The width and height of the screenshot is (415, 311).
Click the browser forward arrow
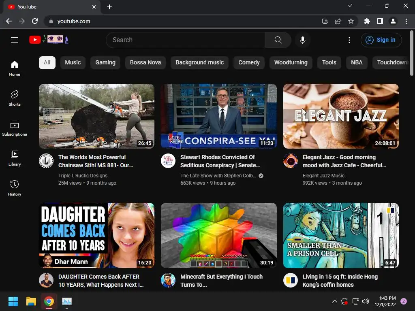point(22,21)
